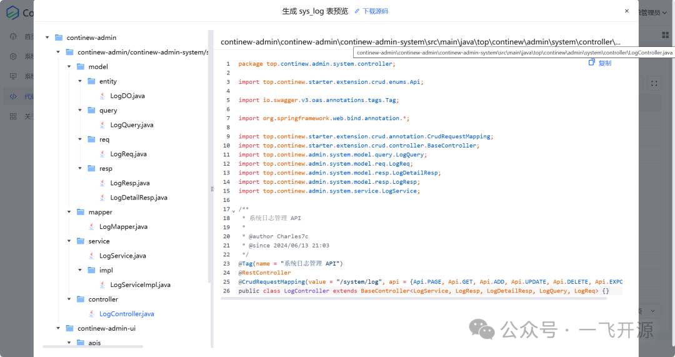Click the folder icon next to model
Viewport: 675px width, 357px height.
(x=81, y=66)
